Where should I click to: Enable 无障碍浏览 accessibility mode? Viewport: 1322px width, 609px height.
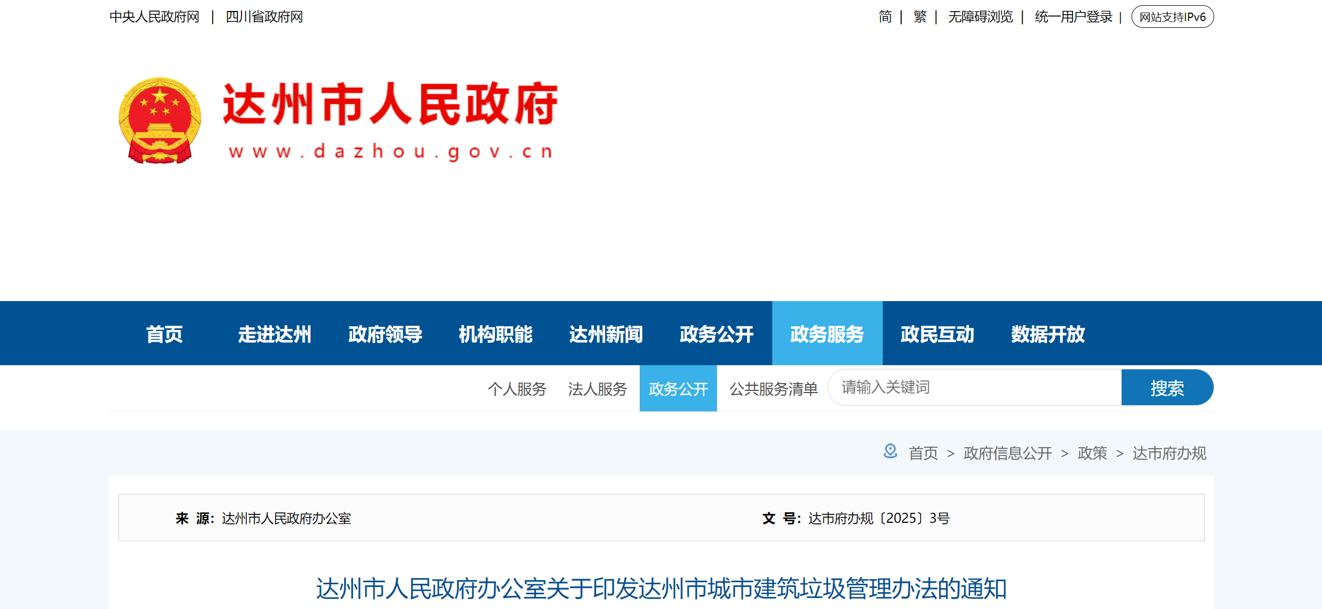point(980,17)
